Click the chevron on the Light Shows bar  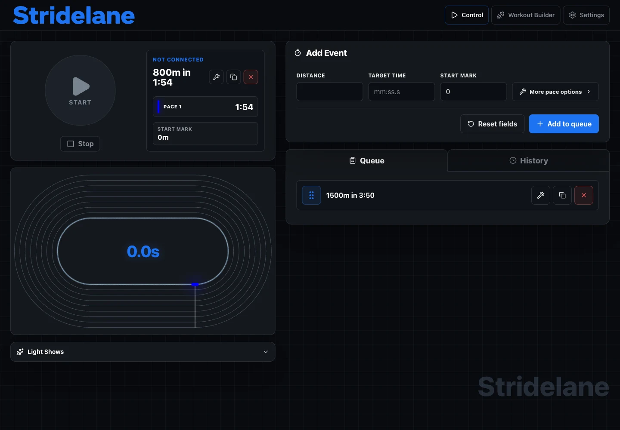coord(266,352)
